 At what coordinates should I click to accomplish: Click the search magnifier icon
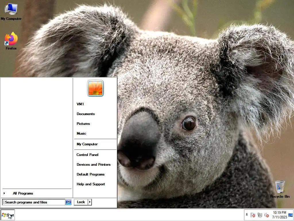point(68,202)
